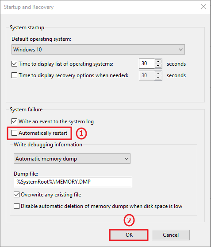Expand the Automatic memory dump dropdown
211x247 pixels.
tap(72, 159)
